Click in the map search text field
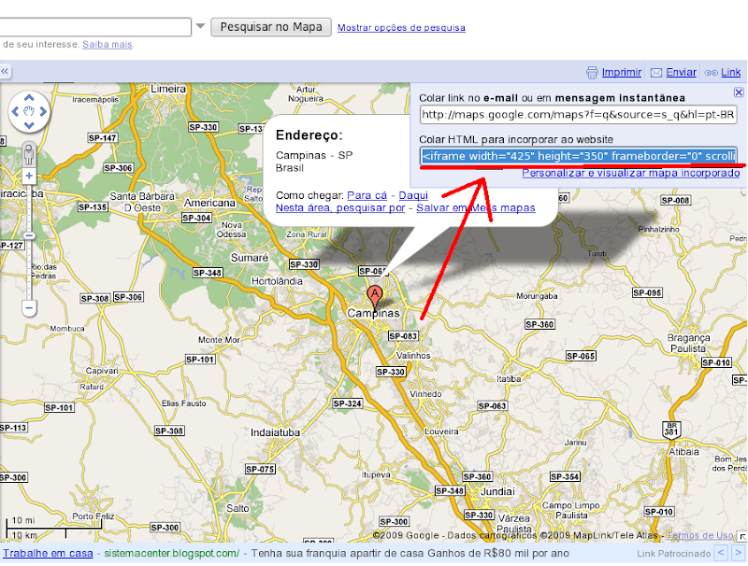 pyautogui.click(x=95, y=27)
